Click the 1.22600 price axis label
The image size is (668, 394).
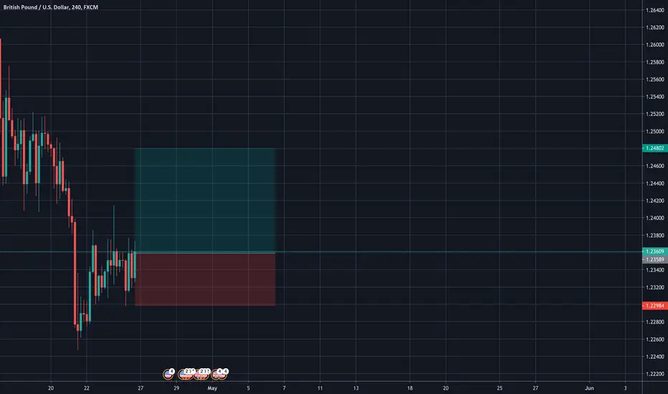point(655,339)
